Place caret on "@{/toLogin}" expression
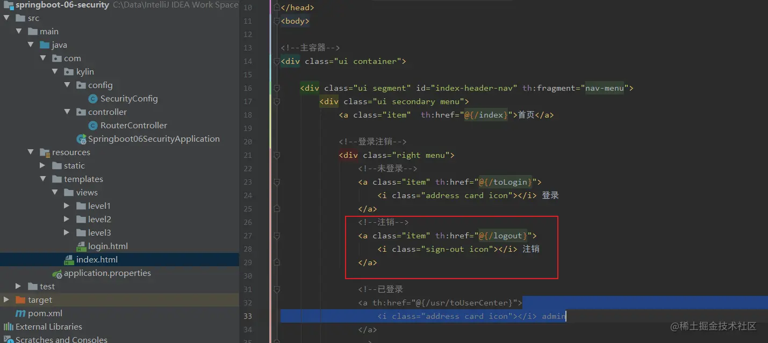 click(506, 182)
